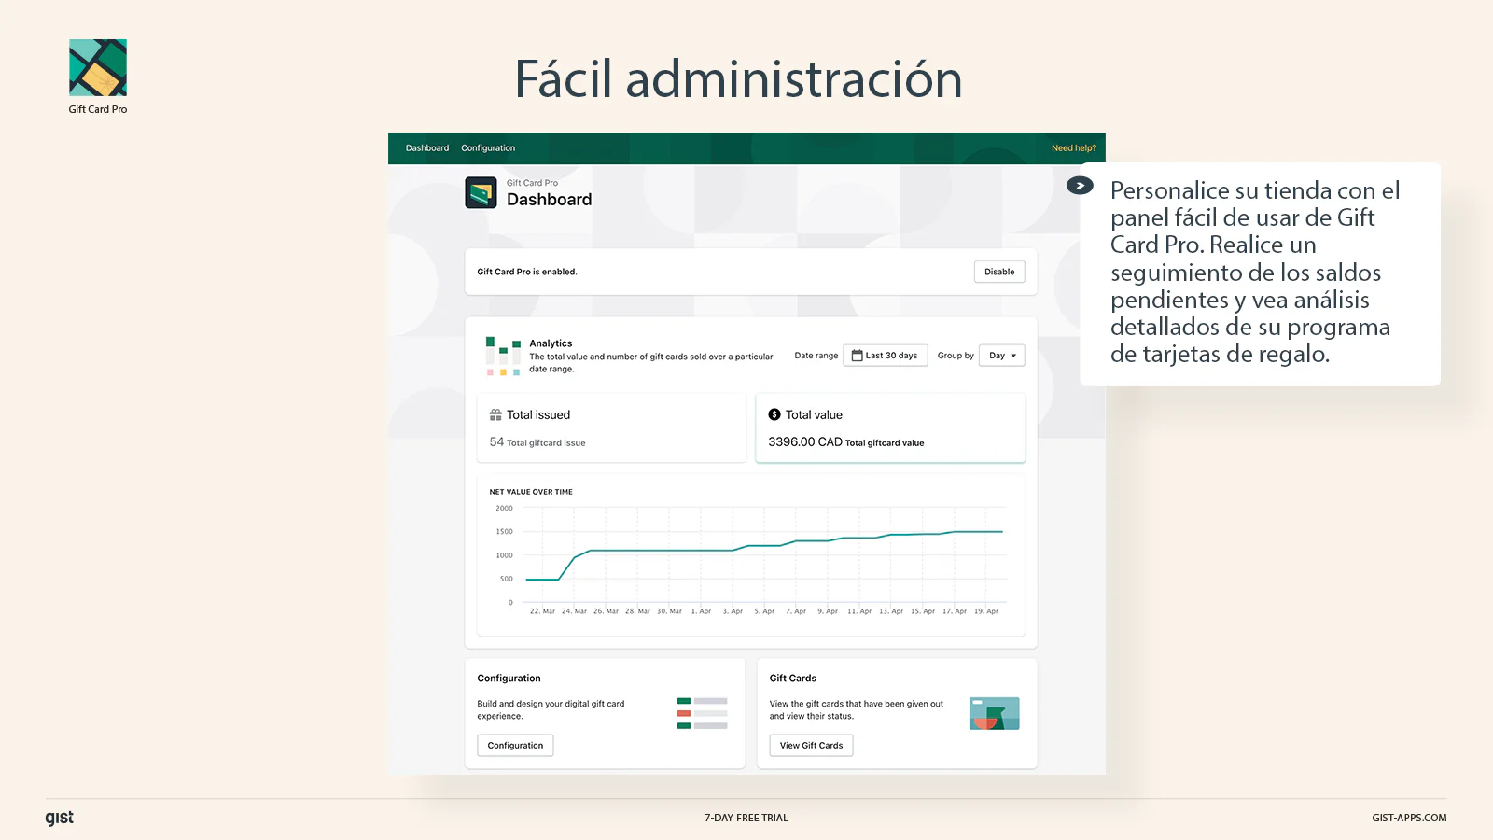Click the 54 total giftcard issue value

click(537, 442)
